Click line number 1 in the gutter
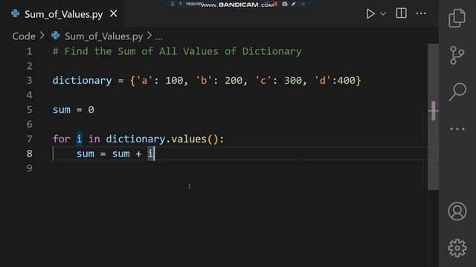 (x=30, y=51)
